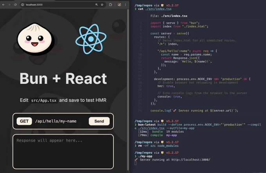Image resolution: width=266 pixels, height=173 pixels.
Task: Click the src/App.tsx code label
Action: pos(43,100)
